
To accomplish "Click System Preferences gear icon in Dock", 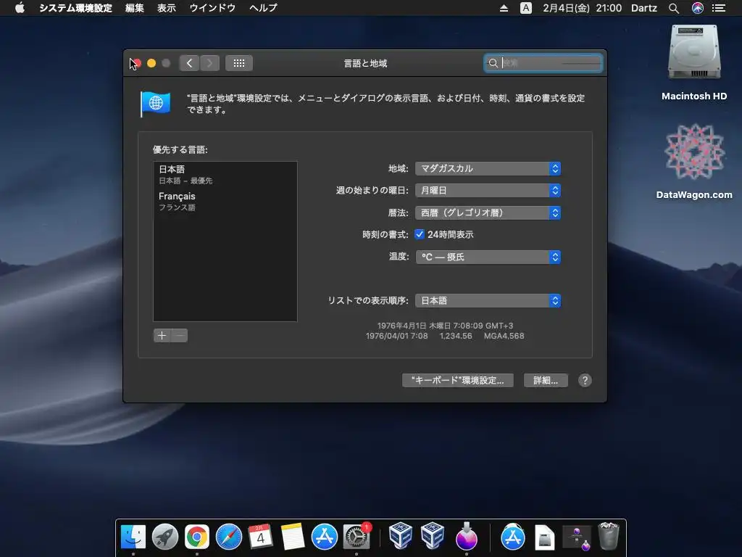I will coord(357,537).
